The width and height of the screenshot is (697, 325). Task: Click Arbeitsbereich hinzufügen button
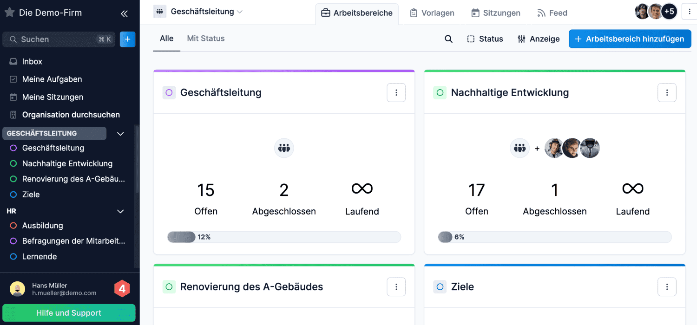click(630, 39)
